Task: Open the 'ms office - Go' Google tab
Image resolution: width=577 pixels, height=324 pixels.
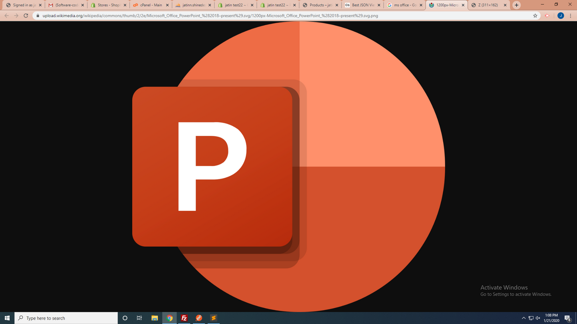Action: tap(404, 5)
